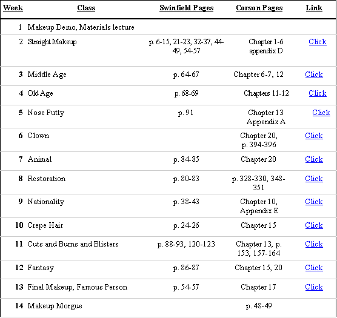This screenshot has height=318, width=337.
Task: Follow the Nationality Click link
Action: coord(314,202)
